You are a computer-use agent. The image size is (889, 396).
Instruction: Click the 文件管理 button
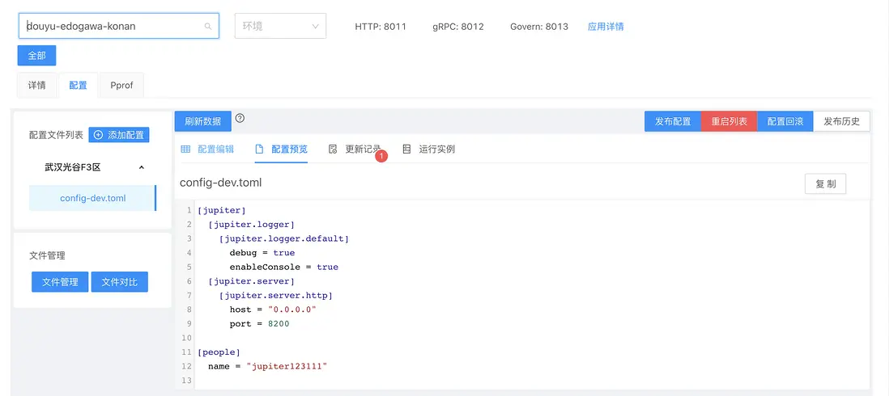[x=60, y=282]
